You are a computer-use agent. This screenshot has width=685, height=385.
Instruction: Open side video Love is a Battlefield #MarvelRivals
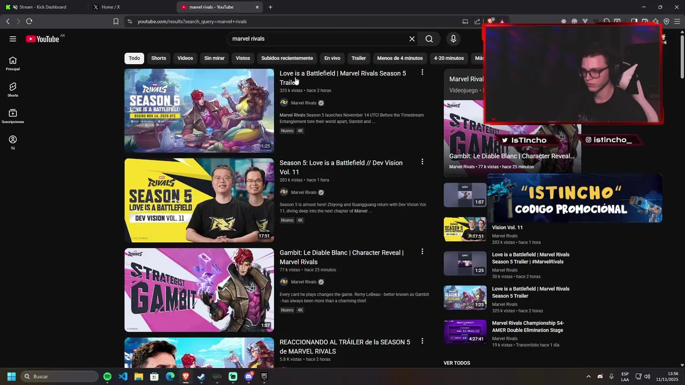(530, 258)
